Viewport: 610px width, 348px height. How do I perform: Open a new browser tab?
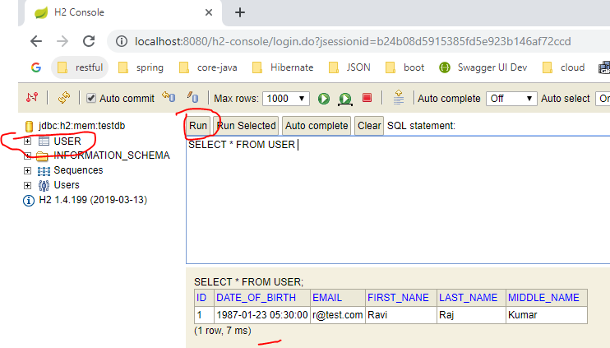click(x=240, y=12)
